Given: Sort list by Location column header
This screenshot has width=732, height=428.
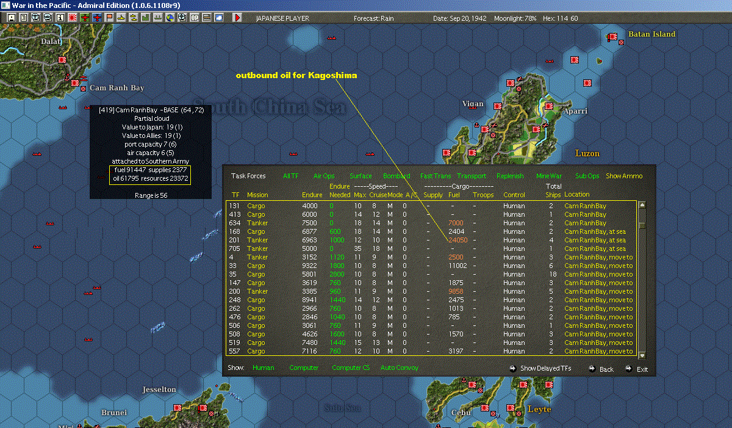Looking at the screenshot, I should (x=577, y=195).
